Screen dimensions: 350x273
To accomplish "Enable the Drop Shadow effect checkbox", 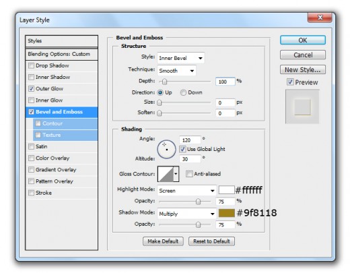I will [31, 65].
